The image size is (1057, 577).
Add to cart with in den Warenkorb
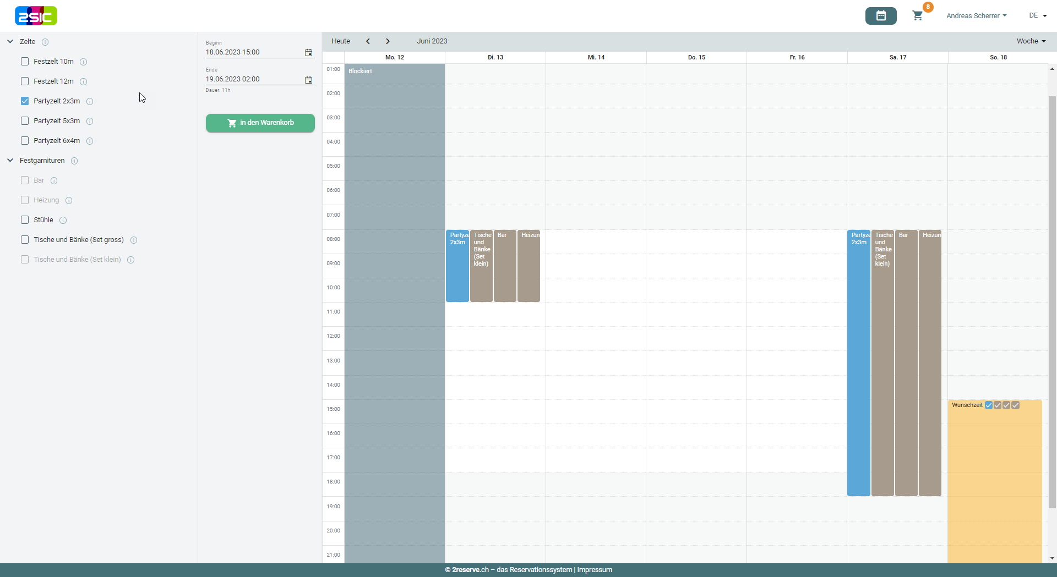tap(260, 123)
